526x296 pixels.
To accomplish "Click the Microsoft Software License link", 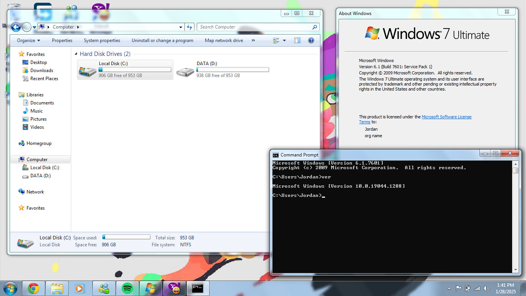I will tap(446, 117).
